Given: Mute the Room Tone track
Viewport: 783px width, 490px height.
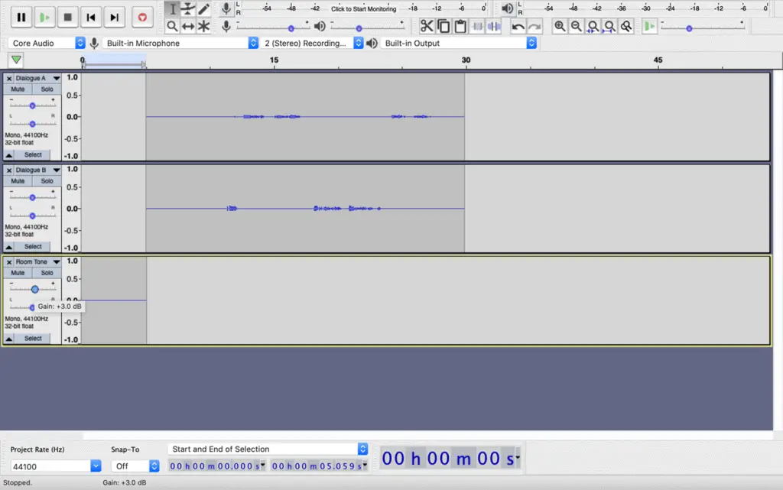Looking at the screenshot, I should (18, 273).
